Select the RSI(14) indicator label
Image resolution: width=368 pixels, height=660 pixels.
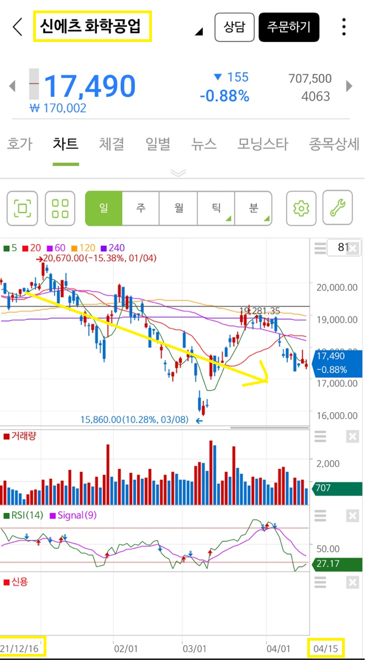click(x=23, y=515)
